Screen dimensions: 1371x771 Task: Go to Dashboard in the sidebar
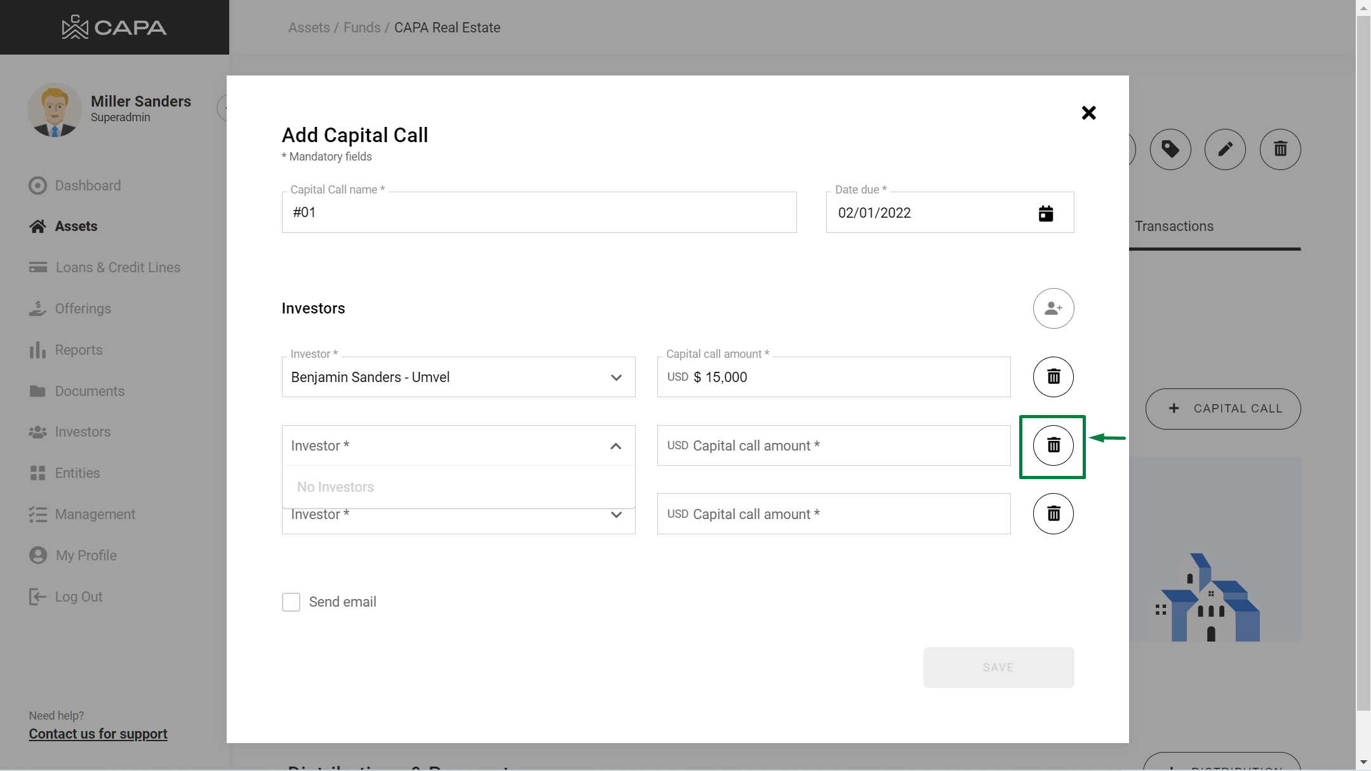point(88,186)
